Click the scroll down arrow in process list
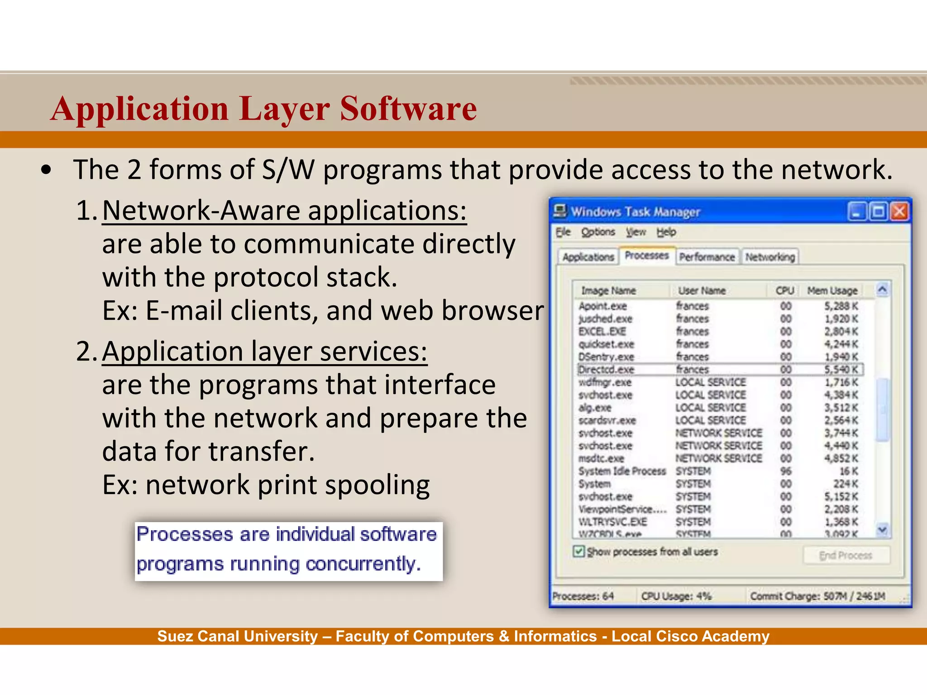 pyautogui.click(x=882, y=529)
